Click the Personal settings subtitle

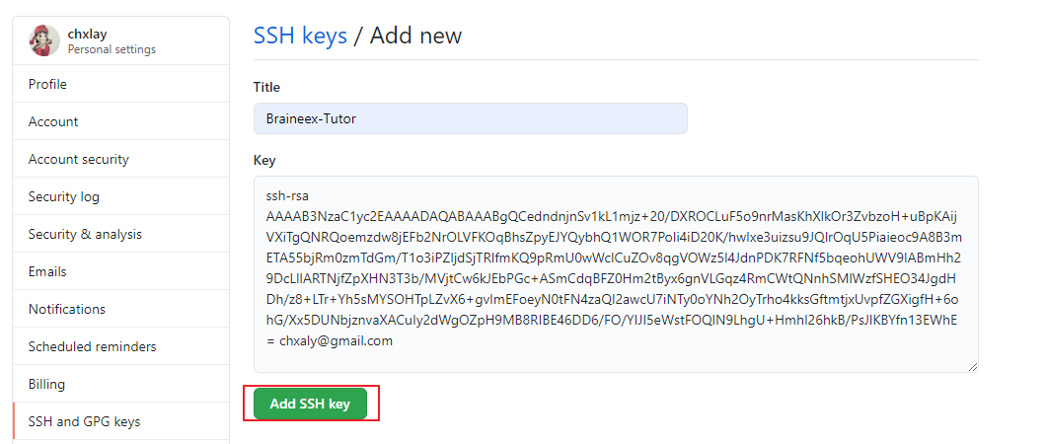(x=112, y=49)
